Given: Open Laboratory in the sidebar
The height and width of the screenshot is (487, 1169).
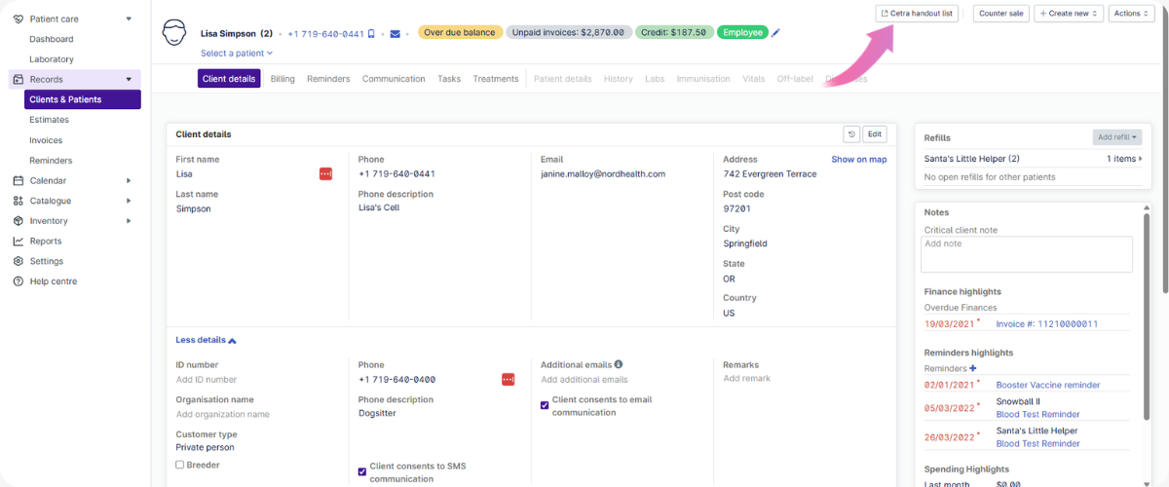Looking at the screenshot, I should tap(52, 59).
